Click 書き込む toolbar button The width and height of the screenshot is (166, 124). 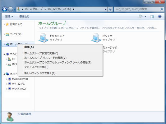pyautogui.click(x=24, y=16)
